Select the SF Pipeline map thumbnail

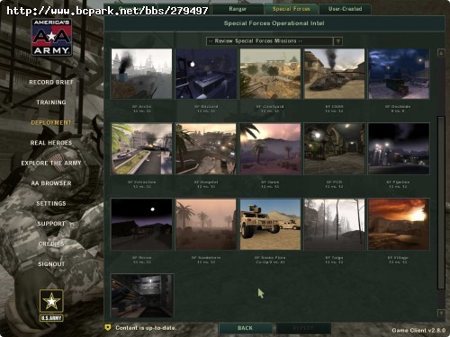point(399,149)
